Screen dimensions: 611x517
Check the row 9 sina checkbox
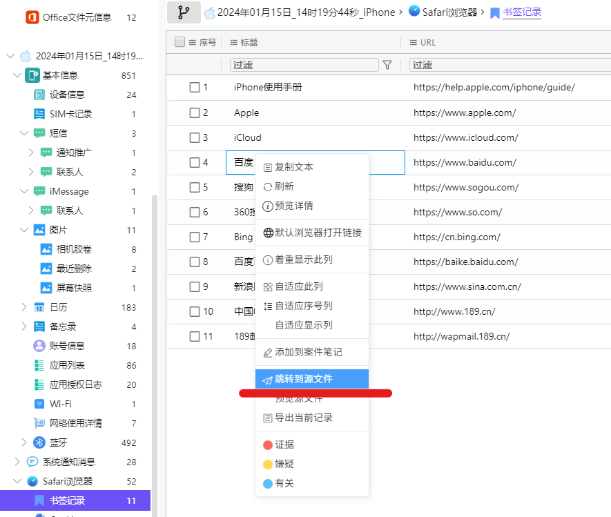point(195,286)
